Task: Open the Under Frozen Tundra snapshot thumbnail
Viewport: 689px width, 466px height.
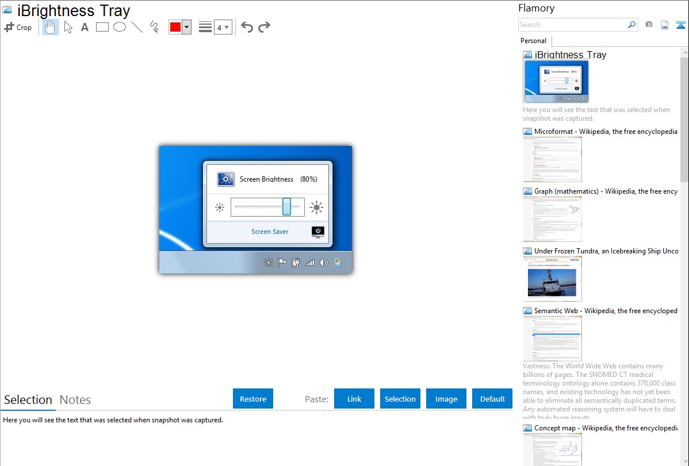Action: coord(552,279)
